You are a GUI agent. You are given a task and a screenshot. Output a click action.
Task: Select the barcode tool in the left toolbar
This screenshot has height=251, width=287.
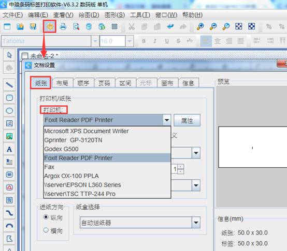(9, 175)
